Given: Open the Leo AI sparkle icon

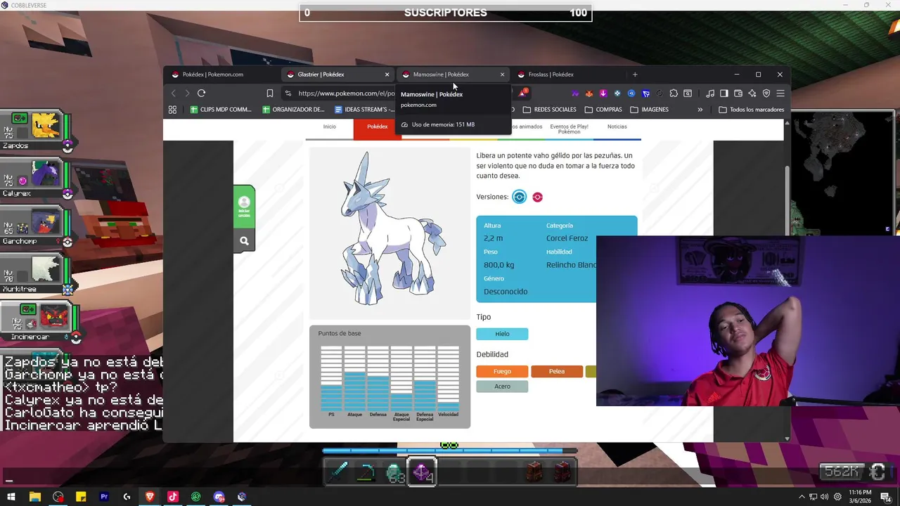Looking at the screenshot, I should [x=752, y=93].
